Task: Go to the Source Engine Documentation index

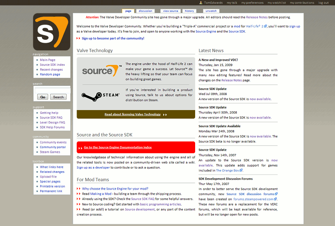Action: click(118, 147)
